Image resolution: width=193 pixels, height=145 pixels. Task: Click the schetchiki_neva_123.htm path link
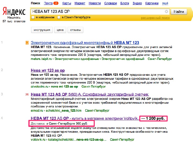pos(64,111)
